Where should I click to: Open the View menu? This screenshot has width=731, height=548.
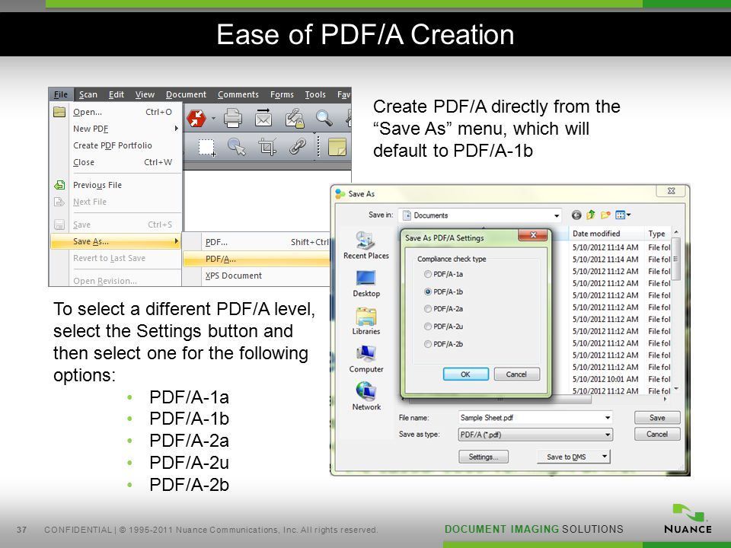(x=145, y=94)
